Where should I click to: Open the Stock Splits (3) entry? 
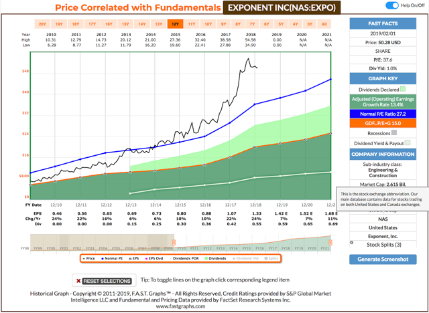click(x=384, y=245)
